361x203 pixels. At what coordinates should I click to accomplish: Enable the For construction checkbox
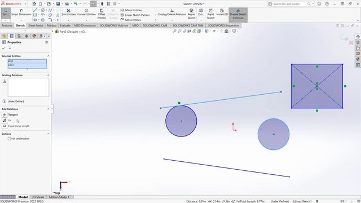pos(10,139)
